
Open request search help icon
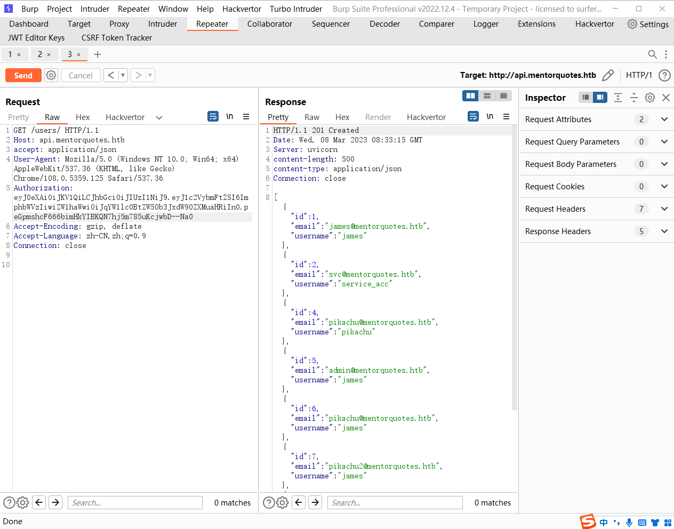(x=9, y=502)
